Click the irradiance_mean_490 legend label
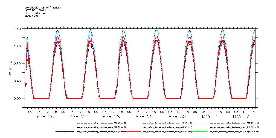Screen dimensions: 276x138 pos(234,123)
